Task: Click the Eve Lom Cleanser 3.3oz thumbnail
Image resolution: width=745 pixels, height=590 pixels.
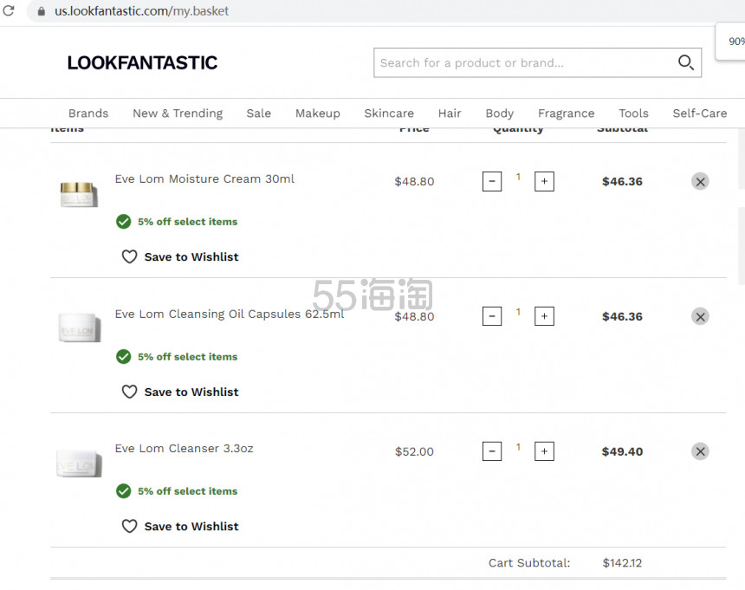Action: [79, 464]
